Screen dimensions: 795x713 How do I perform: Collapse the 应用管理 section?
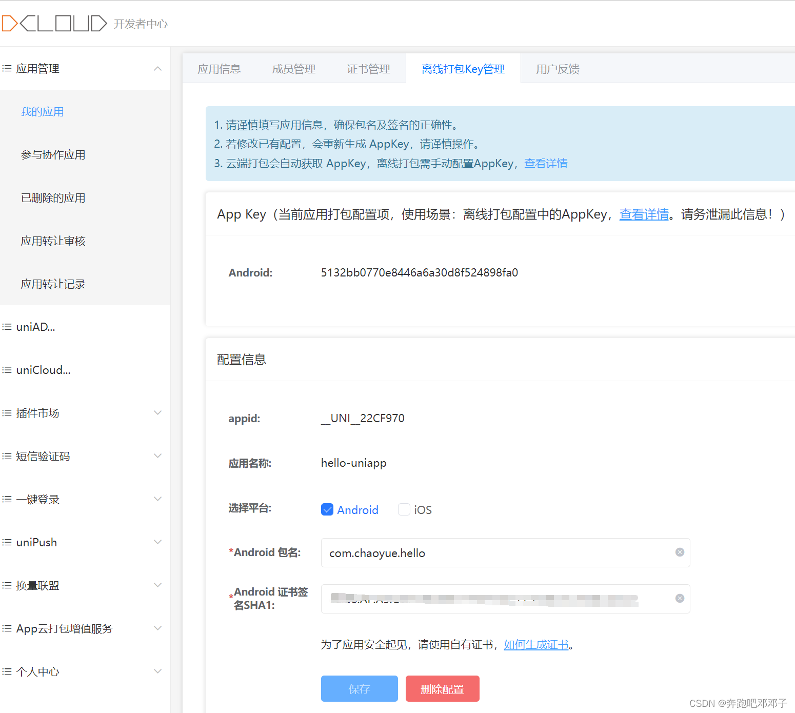[x=158, y=68]
